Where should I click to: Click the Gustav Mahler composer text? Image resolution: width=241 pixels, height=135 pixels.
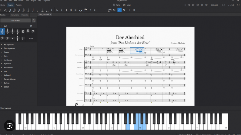pos(178,43)
